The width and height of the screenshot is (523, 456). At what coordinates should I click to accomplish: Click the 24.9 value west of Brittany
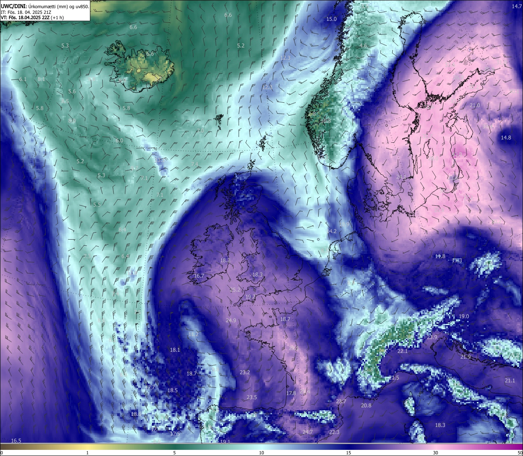[x=231, y=321]
